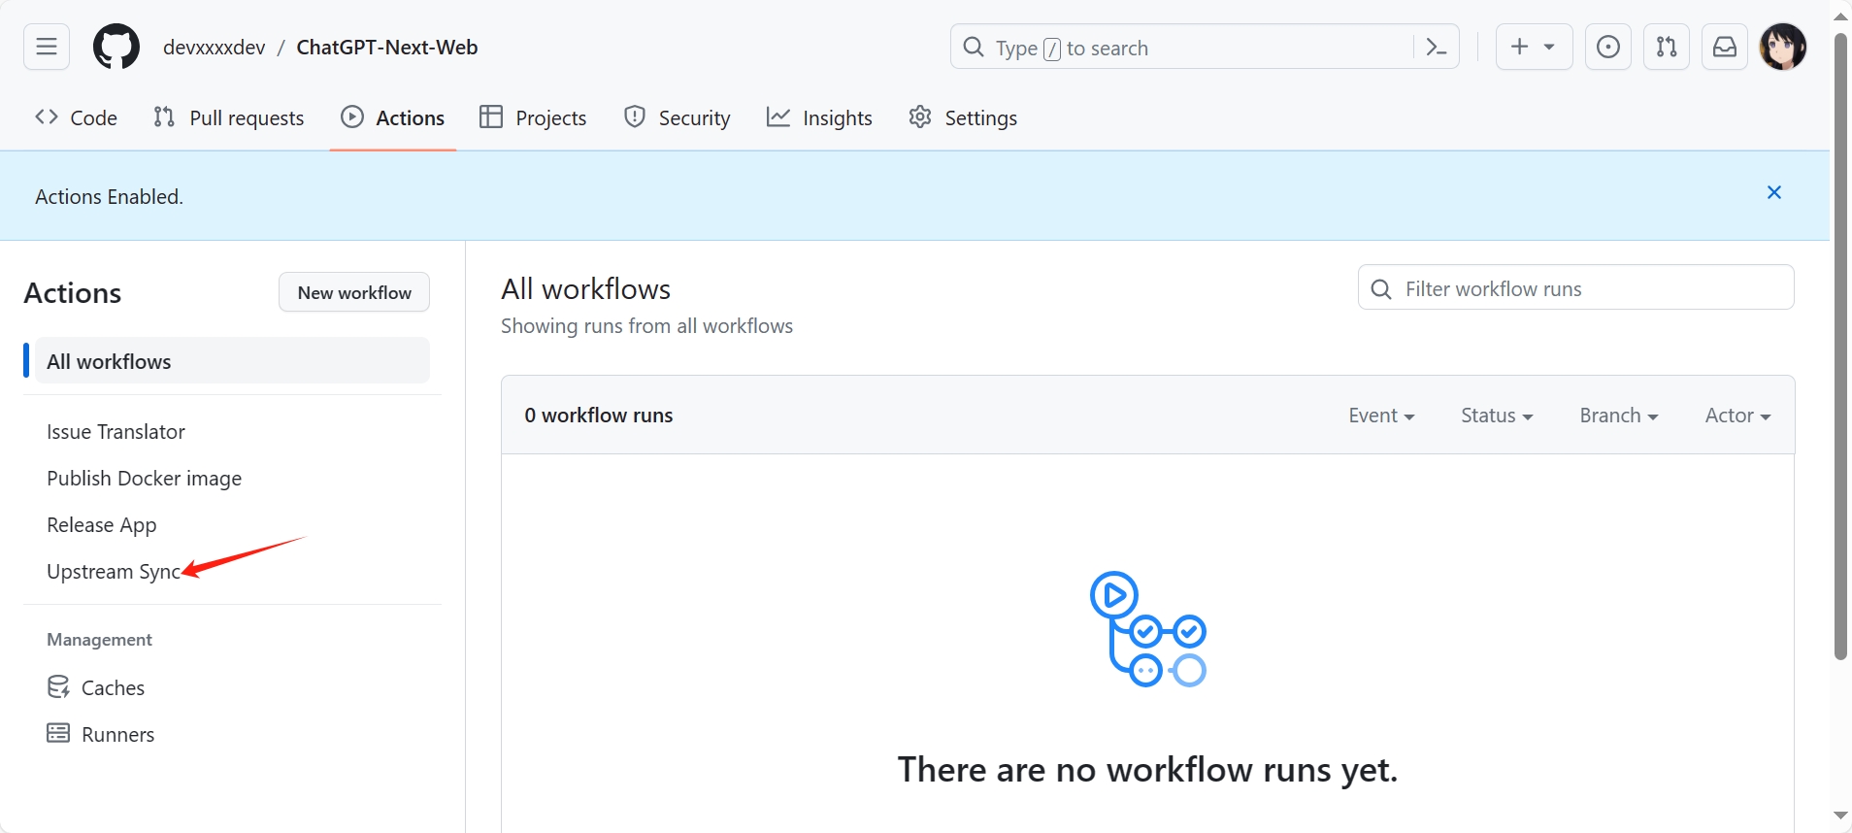This screenshot has height=833, width=1852.
Task: Focus the Type / to search field
Action: (1204, 47)
